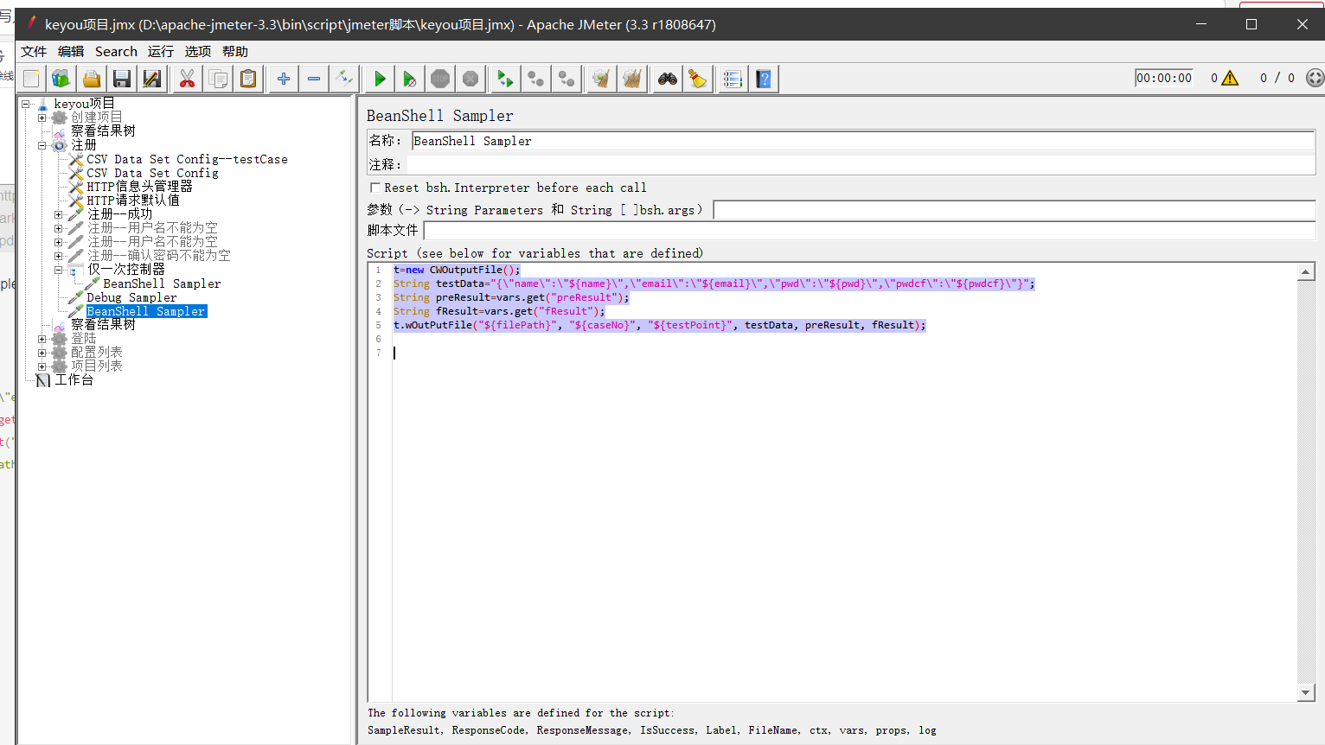Collapse the 注册 tree node
The image size is (1325, 745).
pos(41,144)
